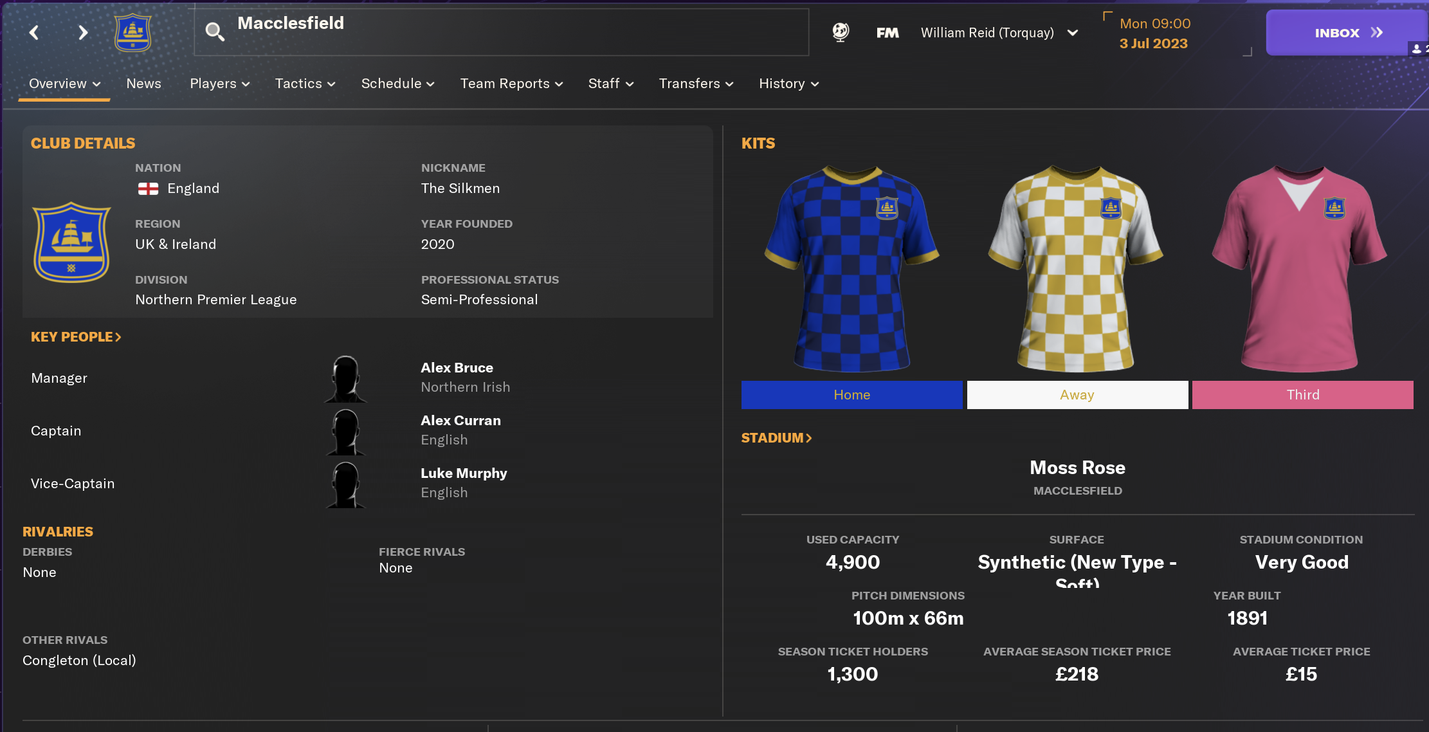The height and width of the screenshot is (732, 1429).
Task: Click the year founded 2020 value
Action: (437, 244)
